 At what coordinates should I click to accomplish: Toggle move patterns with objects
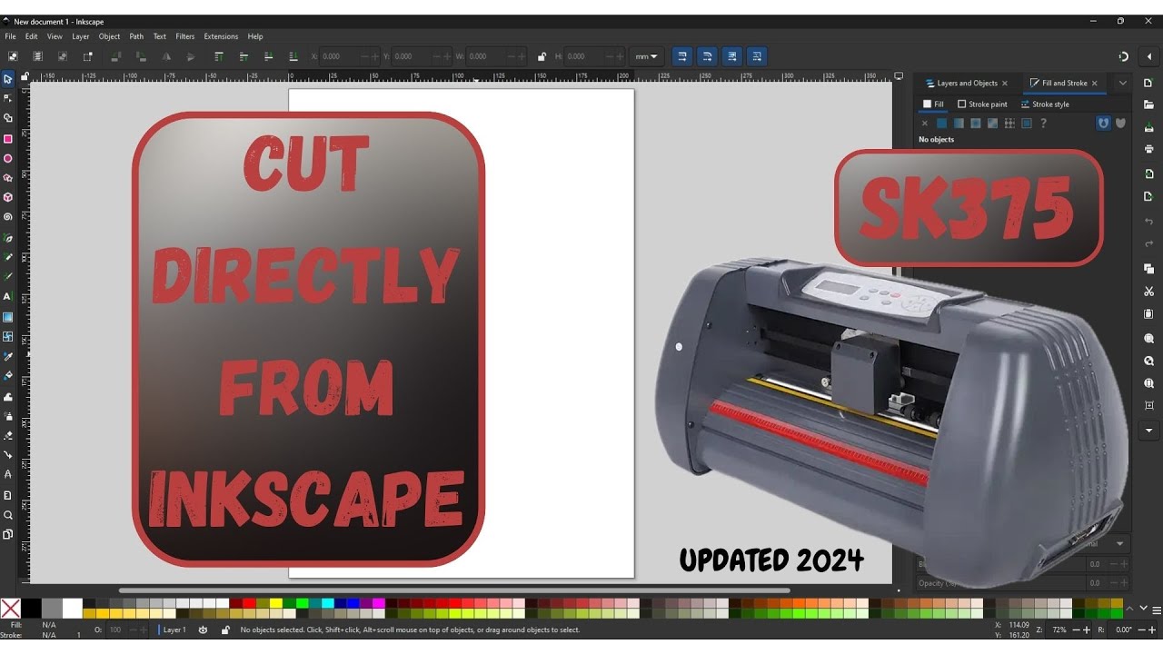click(x=756, y=56)
